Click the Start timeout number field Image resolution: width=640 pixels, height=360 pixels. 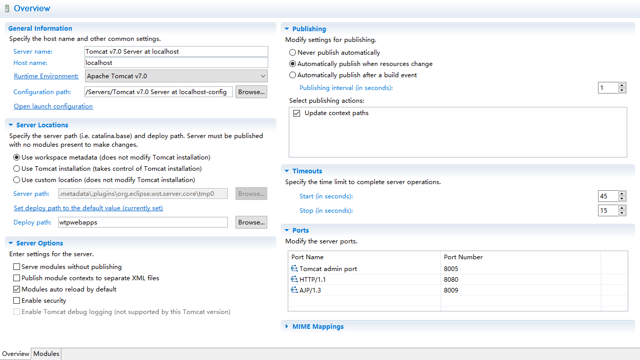(608, 196)
